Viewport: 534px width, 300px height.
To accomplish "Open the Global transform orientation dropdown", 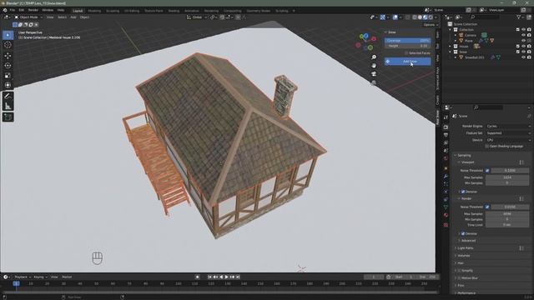I will (197, 17).
